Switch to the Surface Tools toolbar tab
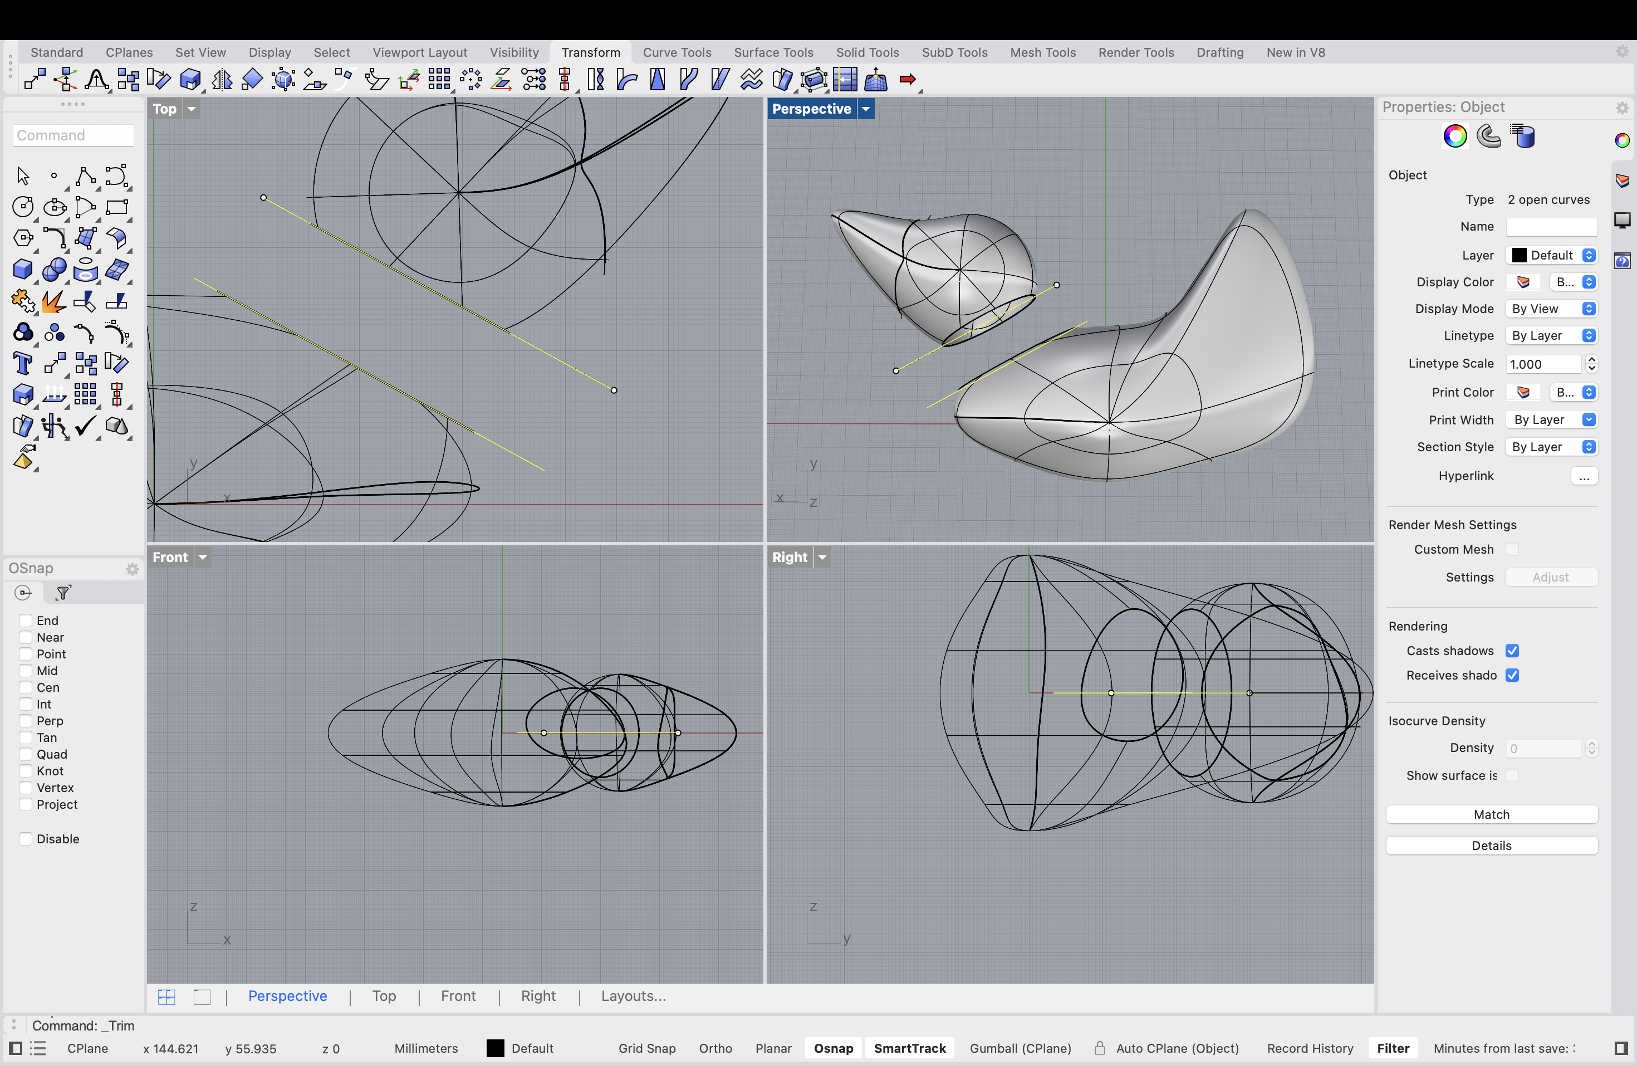 773,52
